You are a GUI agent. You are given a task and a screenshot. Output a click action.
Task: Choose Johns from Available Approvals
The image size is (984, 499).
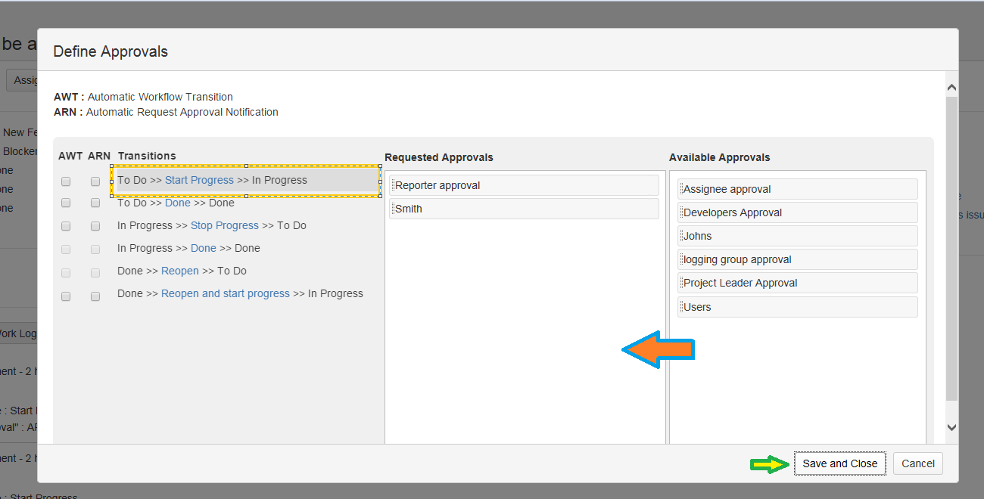797,236
